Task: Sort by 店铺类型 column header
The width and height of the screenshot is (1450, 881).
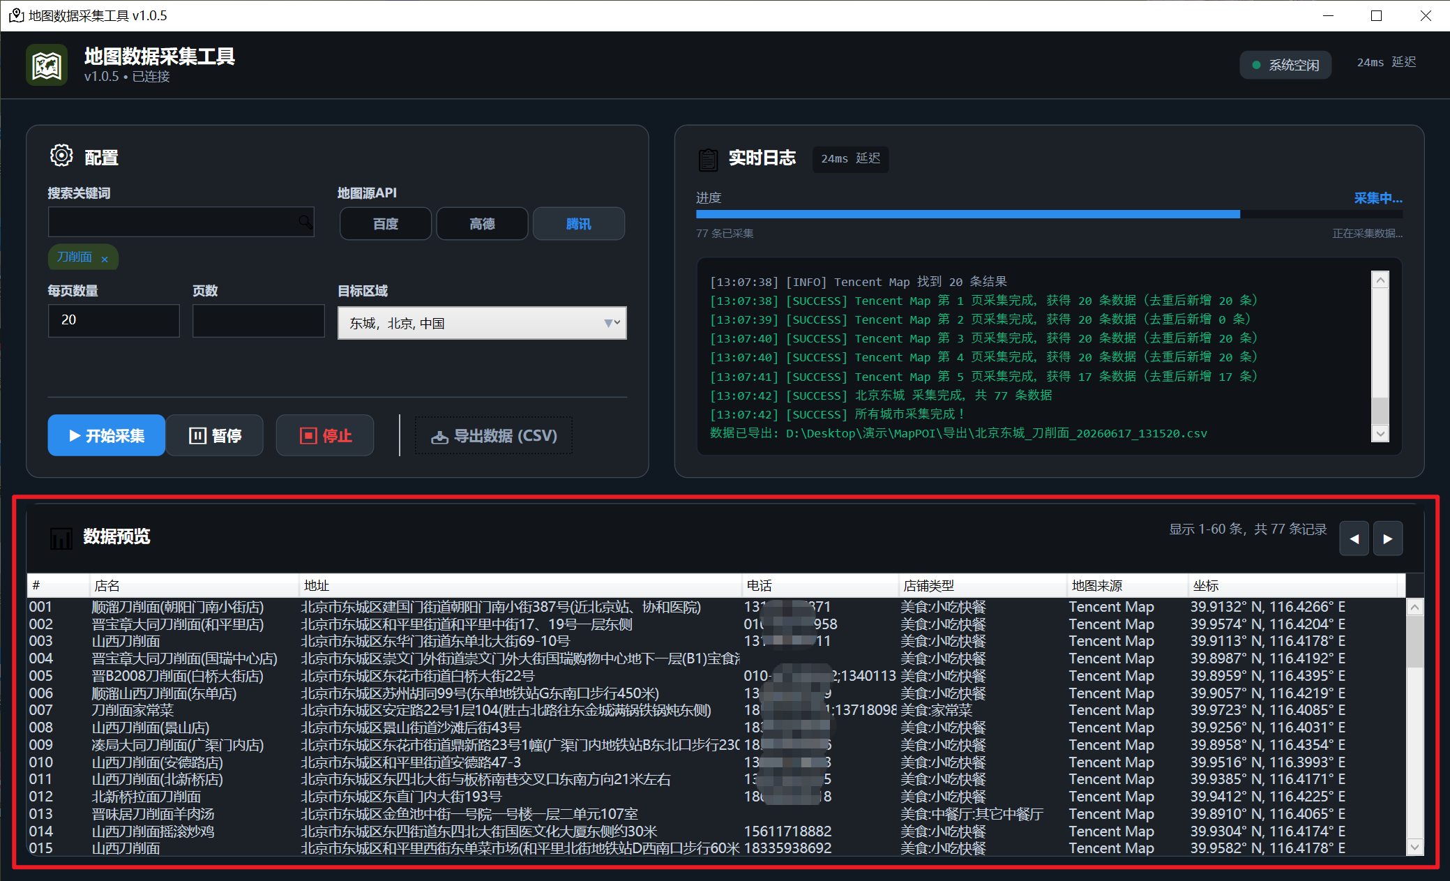Action: 983,586
